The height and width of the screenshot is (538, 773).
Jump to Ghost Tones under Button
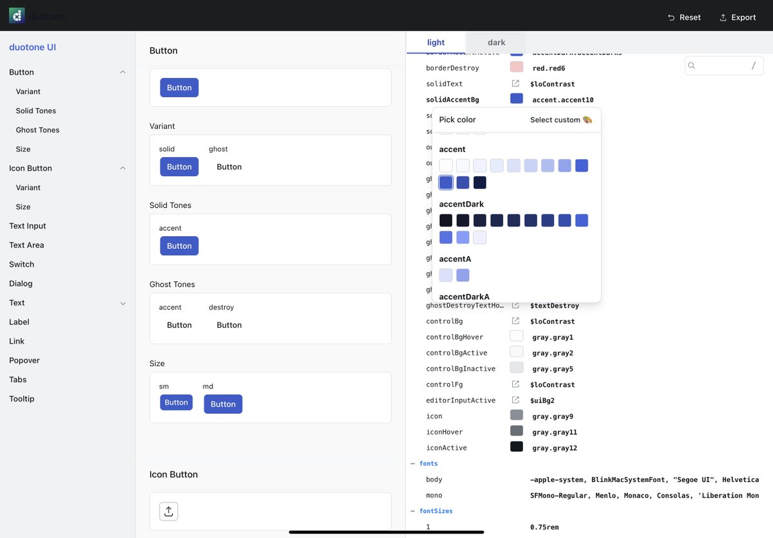pyautogui.click(x=37, y=130)
